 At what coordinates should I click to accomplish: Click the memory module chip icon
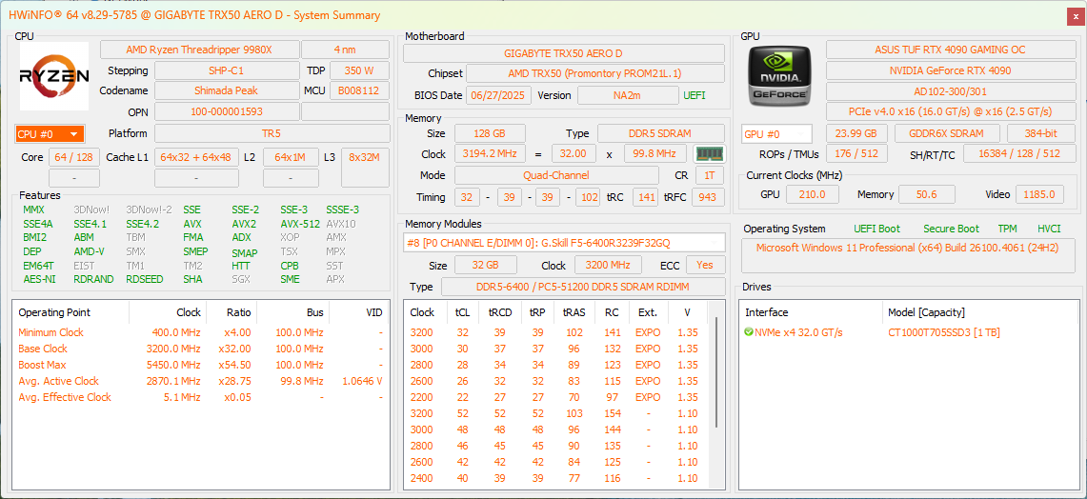pos(709,154)
